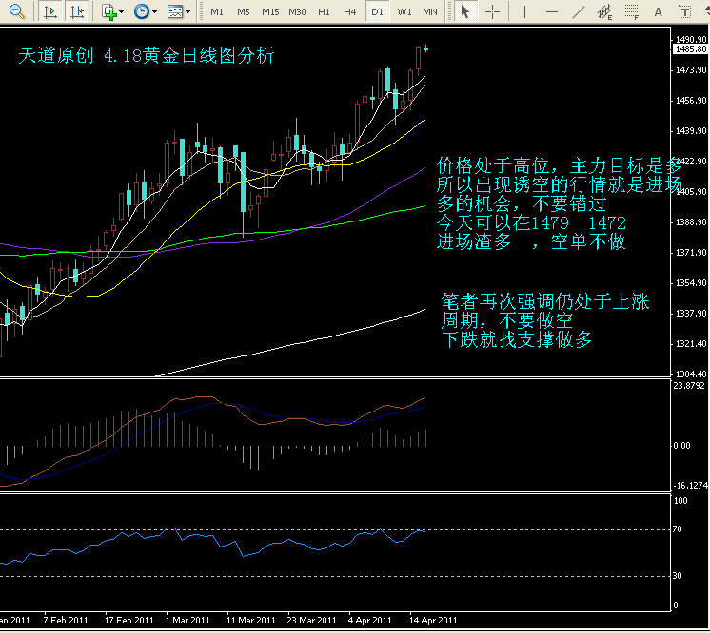Switch to the W1 weekly timeframe
Viewport: 710px width, 633px height.
pyautogui.click(x=404, y=11)
